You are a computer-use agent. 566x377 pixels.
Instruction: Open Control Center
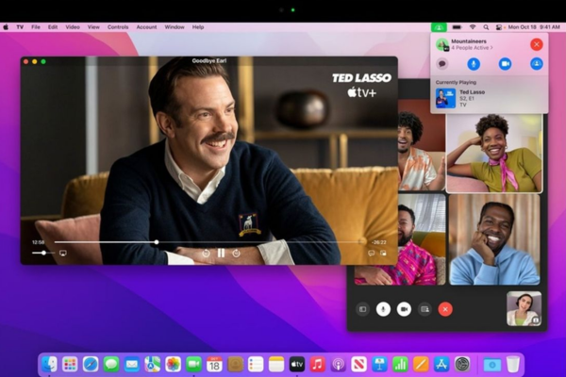499,27
